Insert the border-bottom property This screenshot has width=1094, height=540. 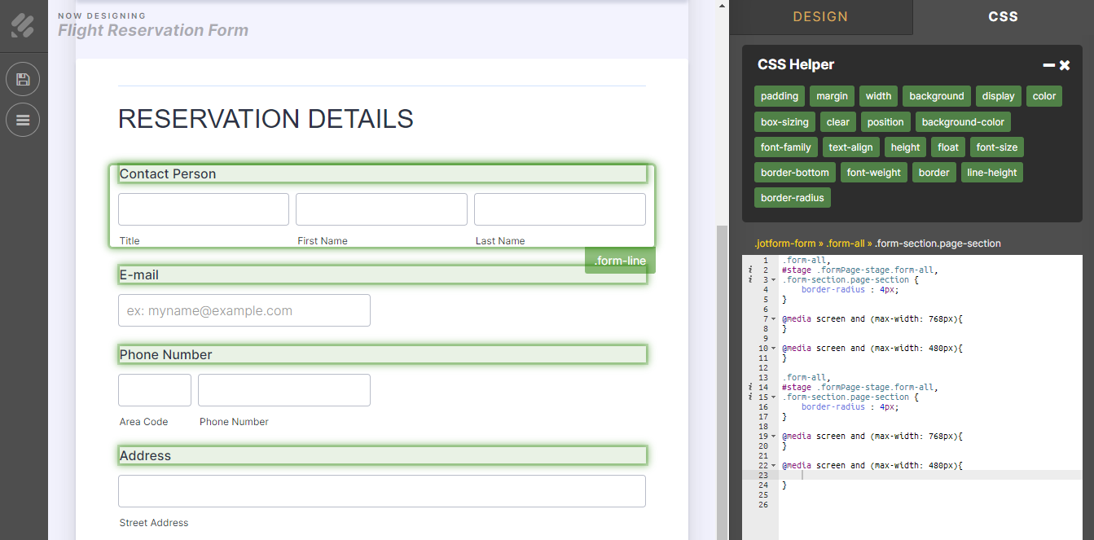click(x=794, y=173)
